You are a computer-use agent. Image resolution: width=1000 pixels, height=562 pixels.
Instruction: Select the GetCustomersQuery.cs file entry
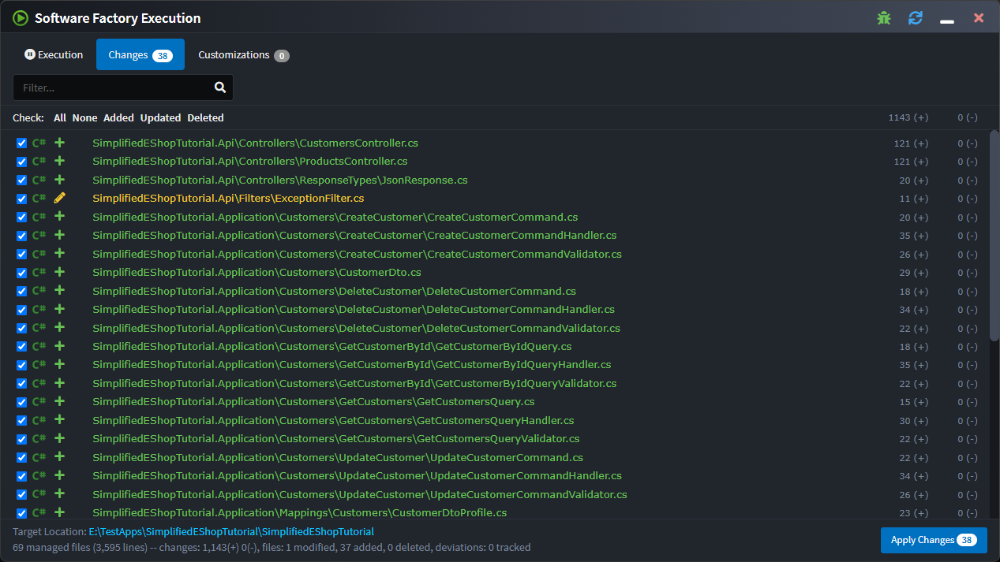(x=313, y=401)
